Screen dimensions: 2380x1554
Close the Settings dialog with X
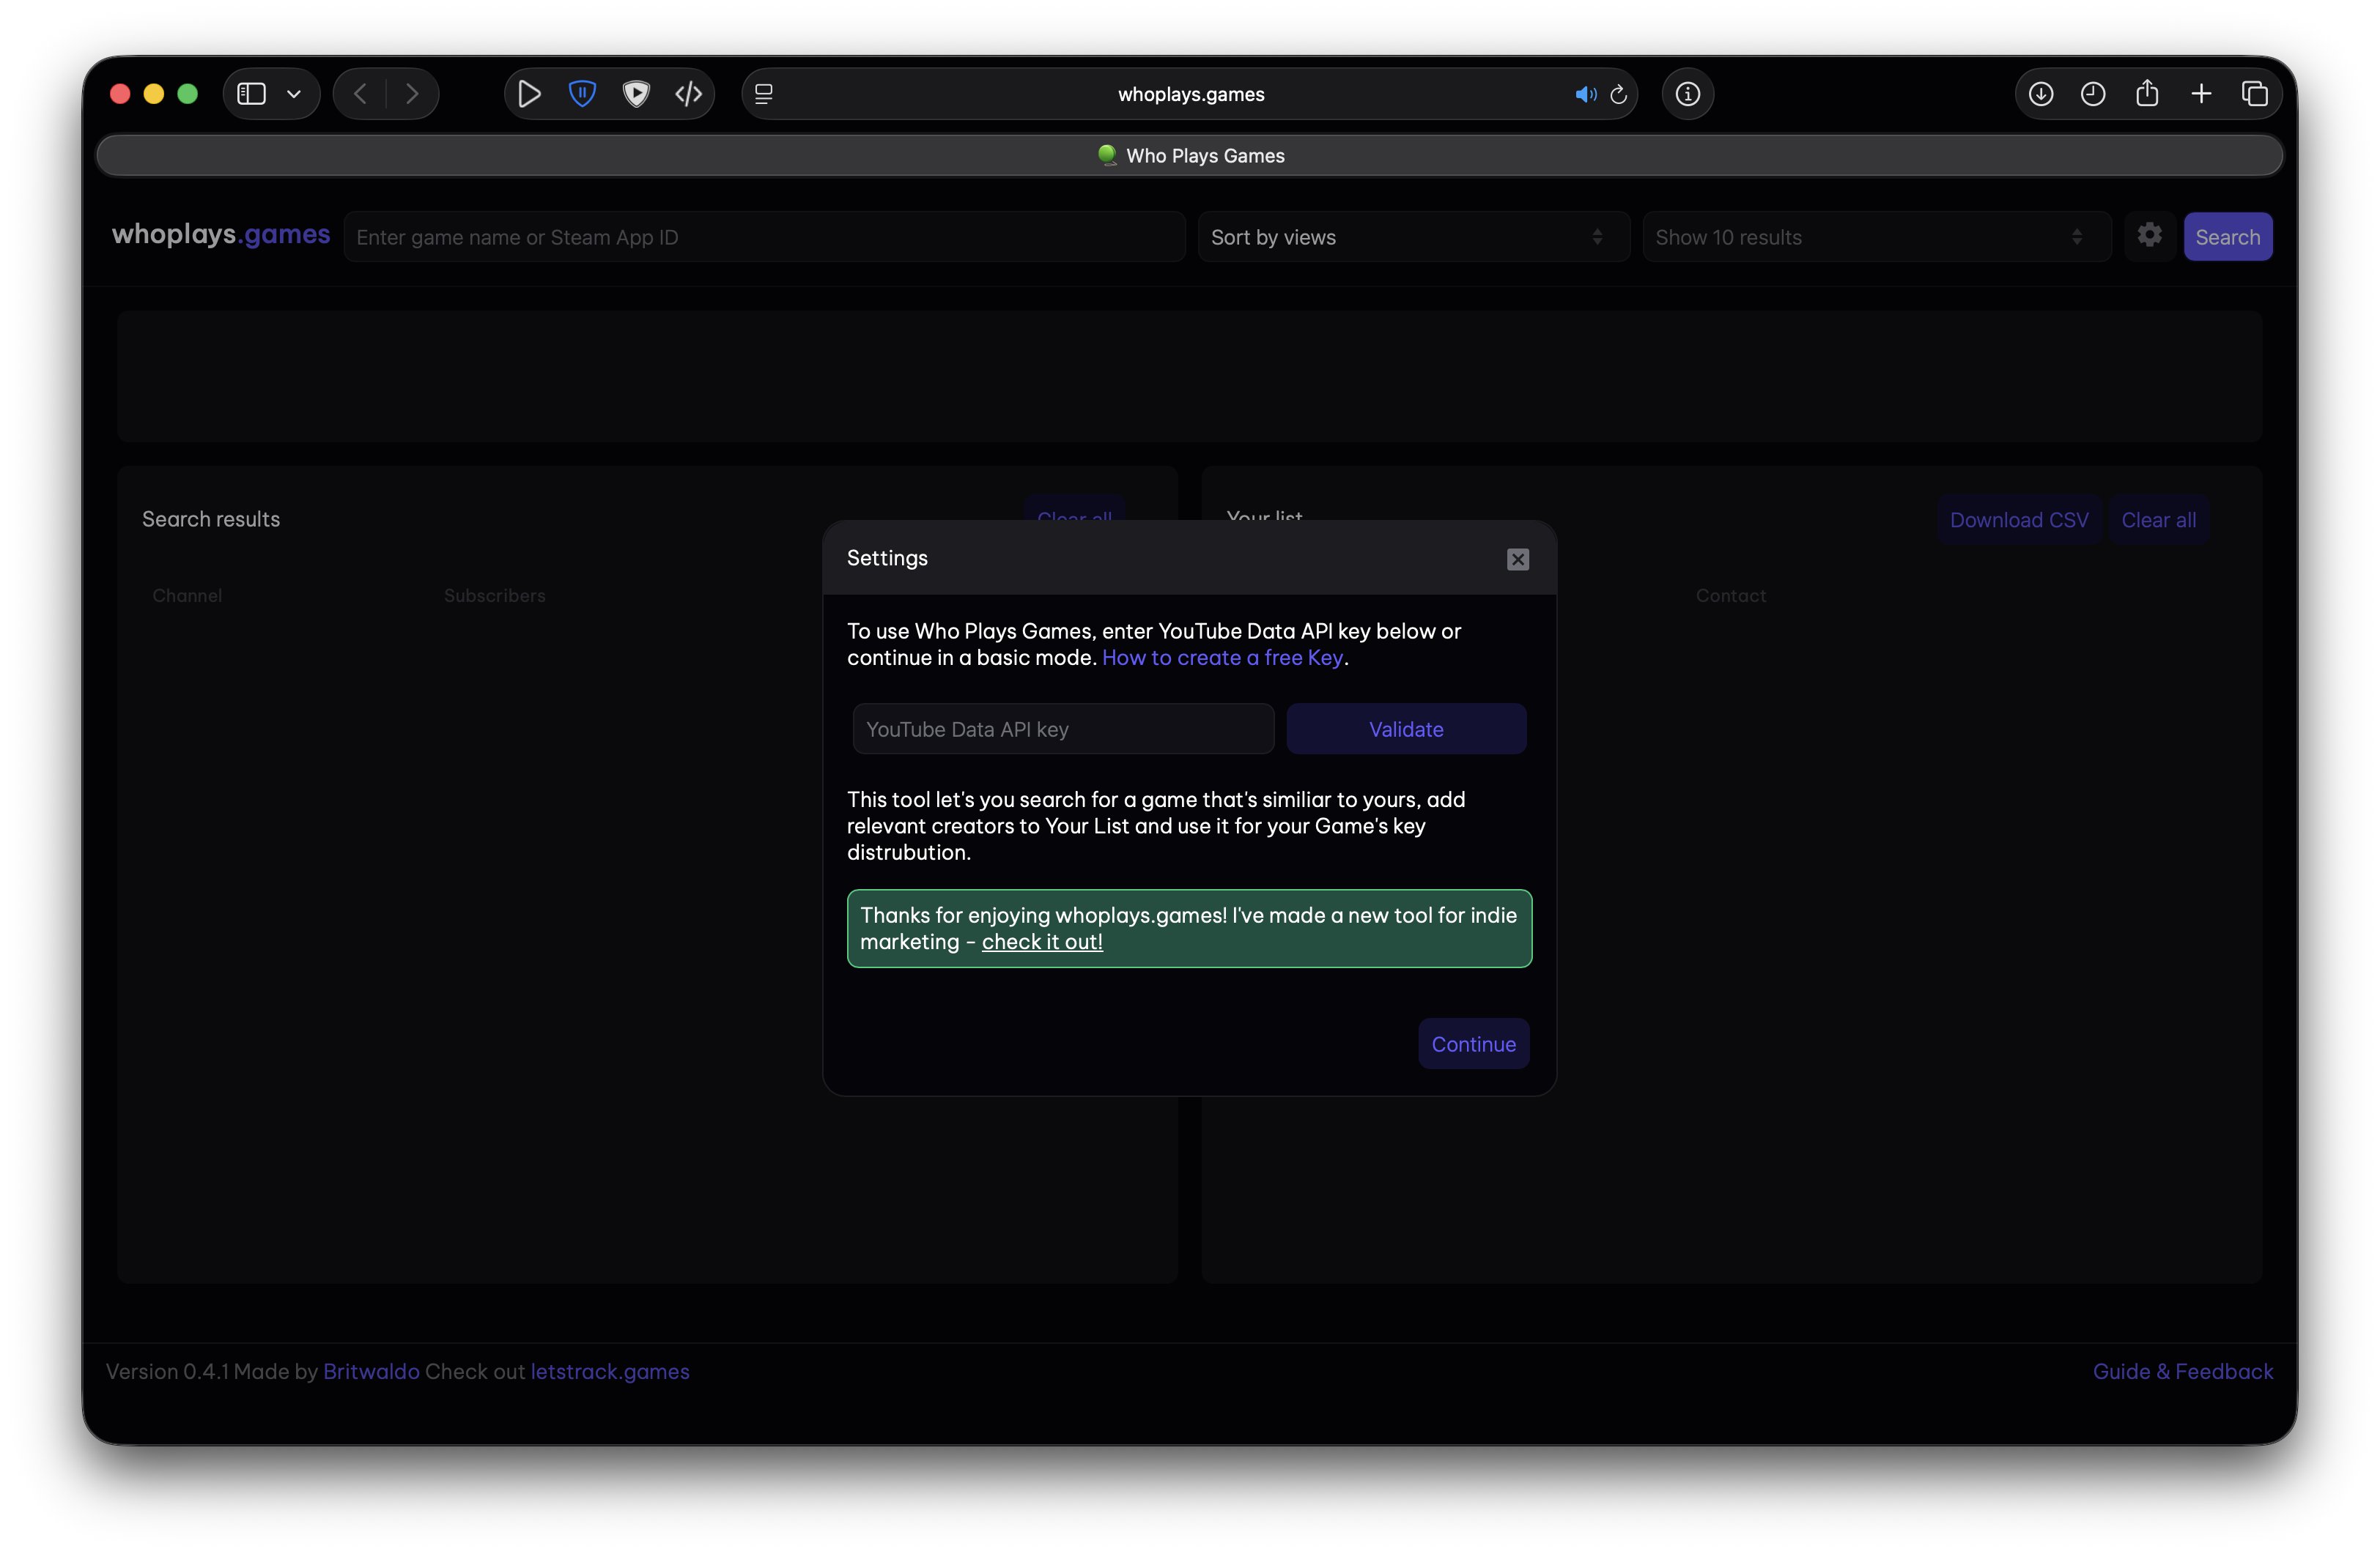[x=1518, y=559]
